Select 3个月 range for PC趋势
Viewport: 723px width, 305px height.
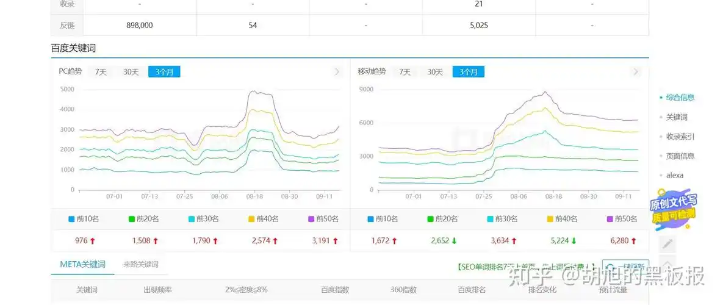164,71
